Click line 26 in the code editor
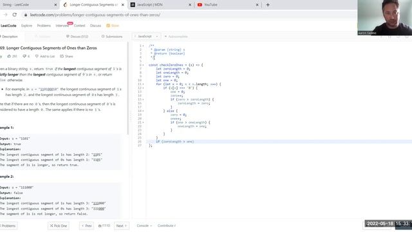Screen dimensions: 412x232 click(x=279, y=142)
